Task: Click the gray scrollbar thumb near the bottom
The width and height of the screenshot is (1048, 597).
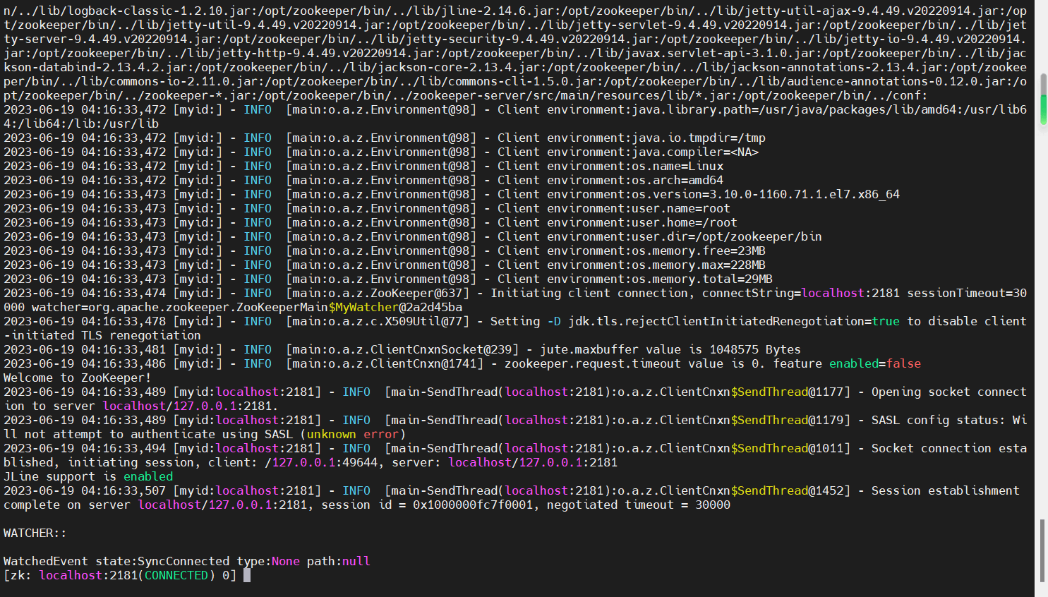Action: (1042, 550)
